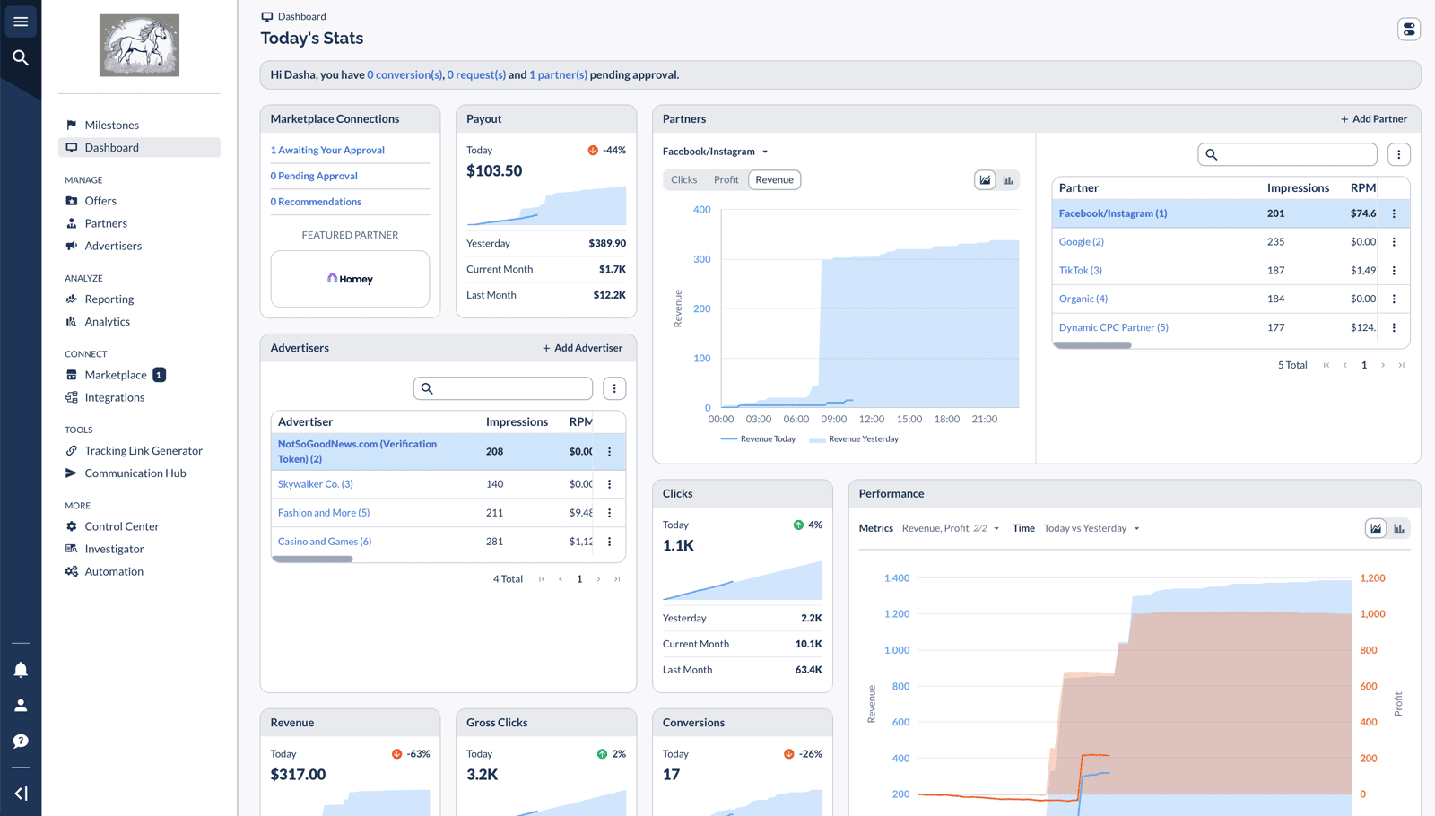Collapse the sidebar with arrow icon
The width and height of the screenshot is (1435, 816).
[21, 794]
